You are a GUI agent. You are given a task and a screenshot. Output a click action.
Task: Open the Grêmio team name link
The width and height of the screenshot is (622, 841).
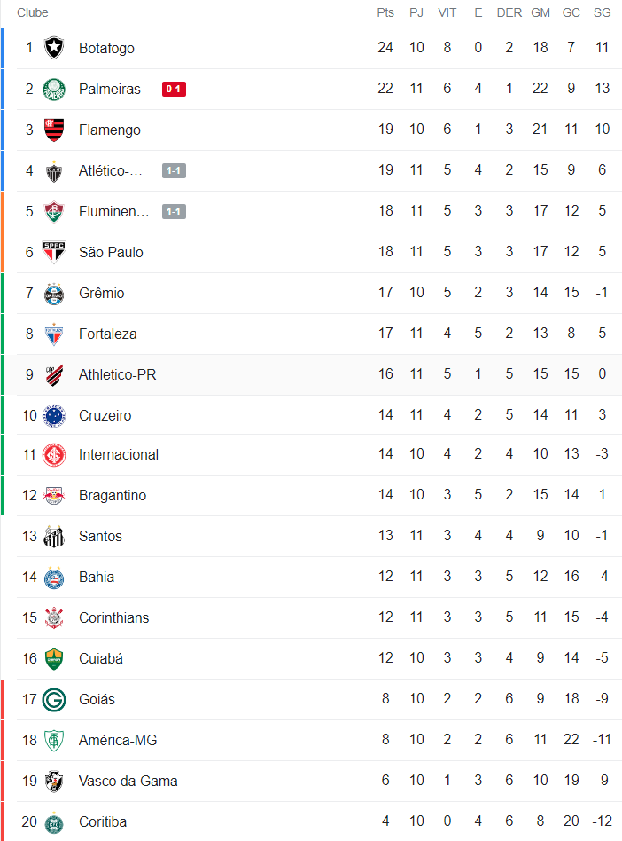point(101,293)
